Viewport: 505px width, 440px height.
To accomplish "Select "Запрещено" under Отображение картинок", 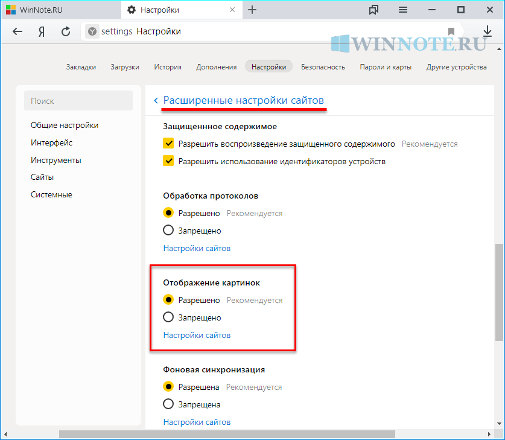I will [168, 317].
